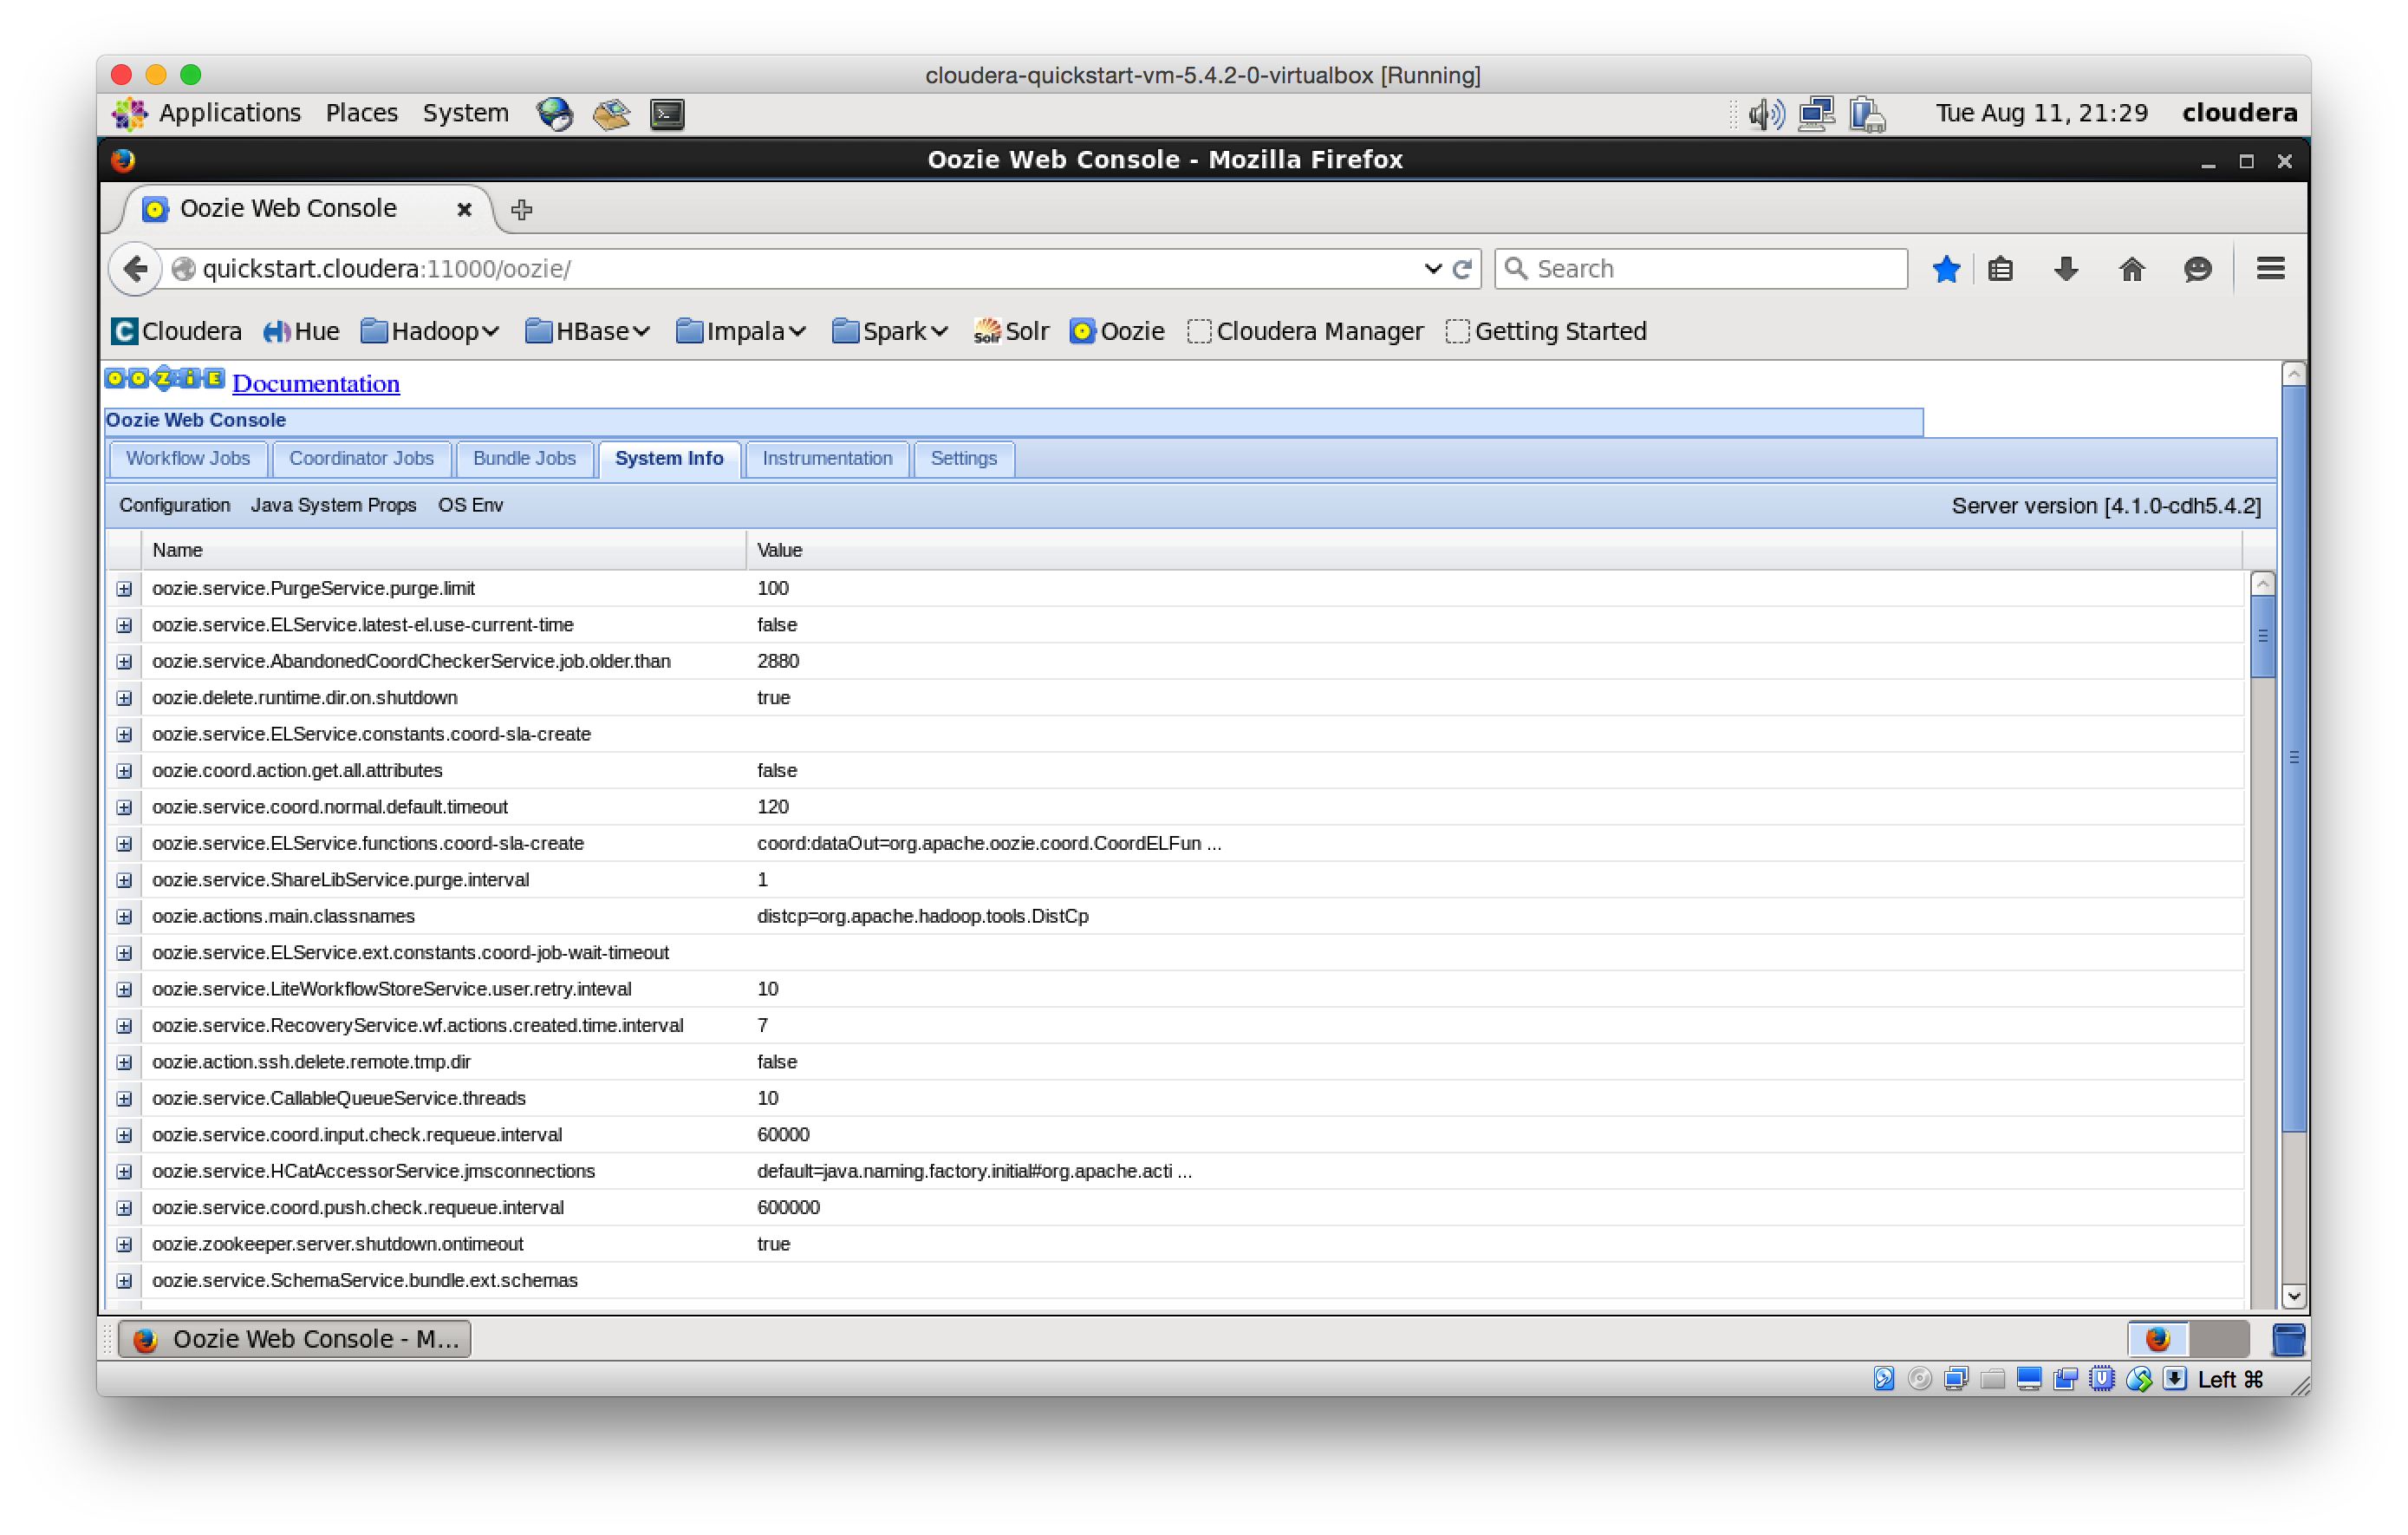2408x1535 pixels.
Task: Open the Hadoop bookmarks folder dropdown
Action: 430,331
